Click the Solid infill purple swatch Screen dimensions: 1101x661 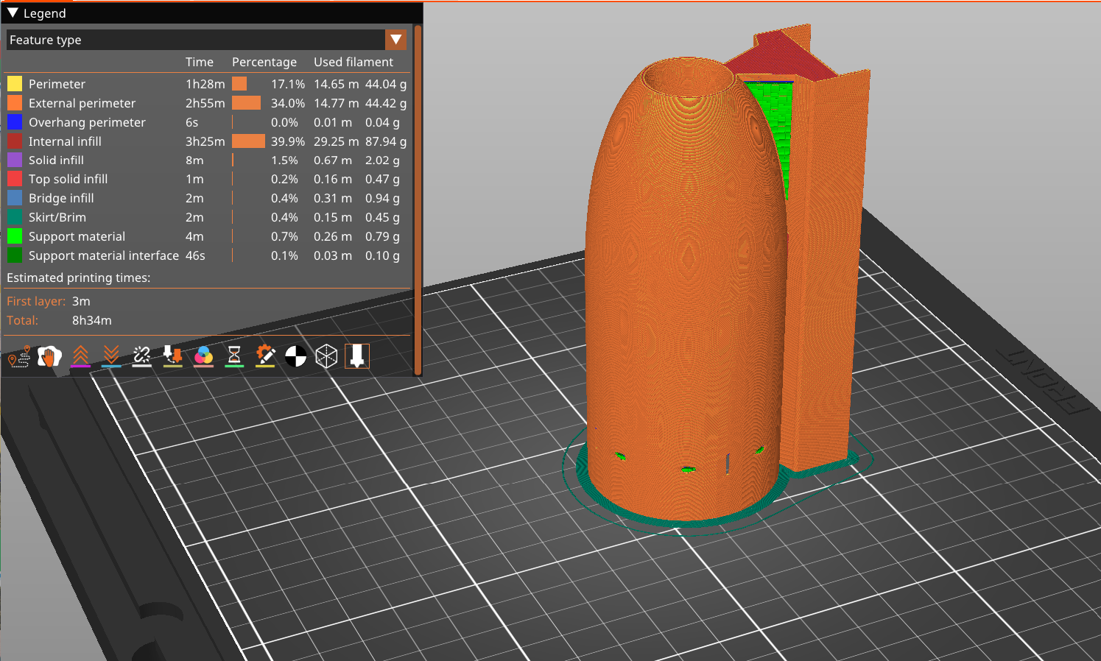[x=15, y=160]
